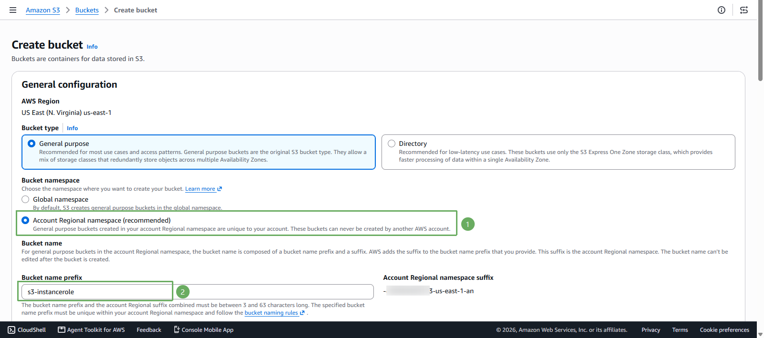Follow the Learn more namespace link
The width and height of the screenshot is (764, 338).
point(203,189)
